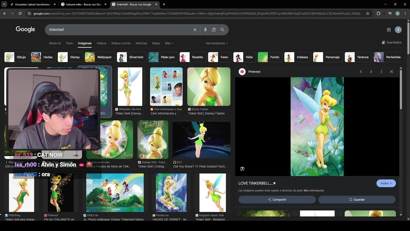Submit search with the magnifier icon

point(222,30)
